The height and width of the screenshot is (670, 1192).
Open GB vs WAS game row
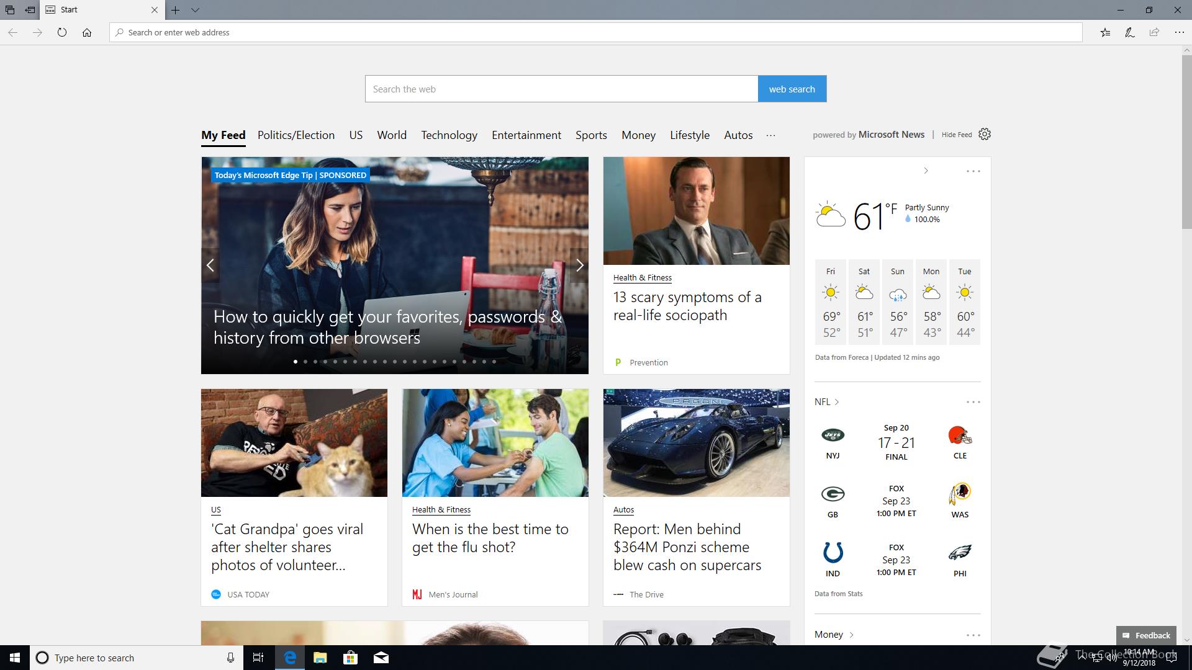pos(897,501)
